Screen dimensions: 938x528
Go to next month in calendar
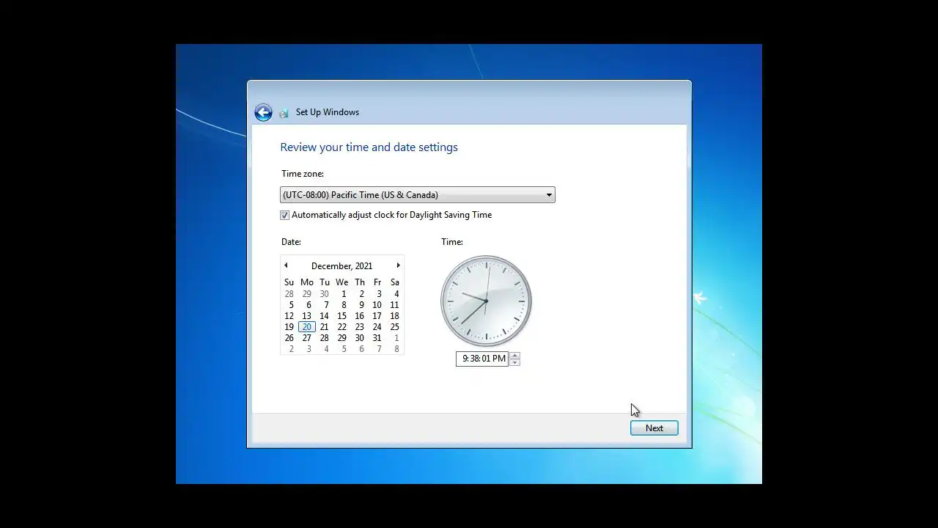pos(398,265)
